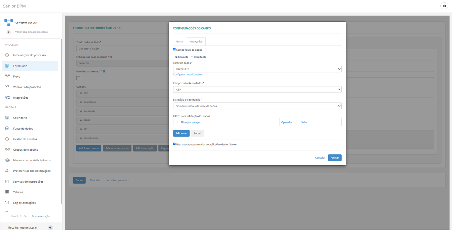
Task: Click the Grupos de trabalho people icon
Action: [x=7, y=149]
